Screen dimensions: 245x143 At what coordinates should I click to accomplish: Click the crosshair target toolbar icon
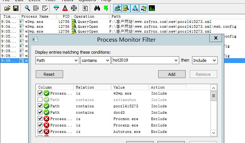coord(74,8)
